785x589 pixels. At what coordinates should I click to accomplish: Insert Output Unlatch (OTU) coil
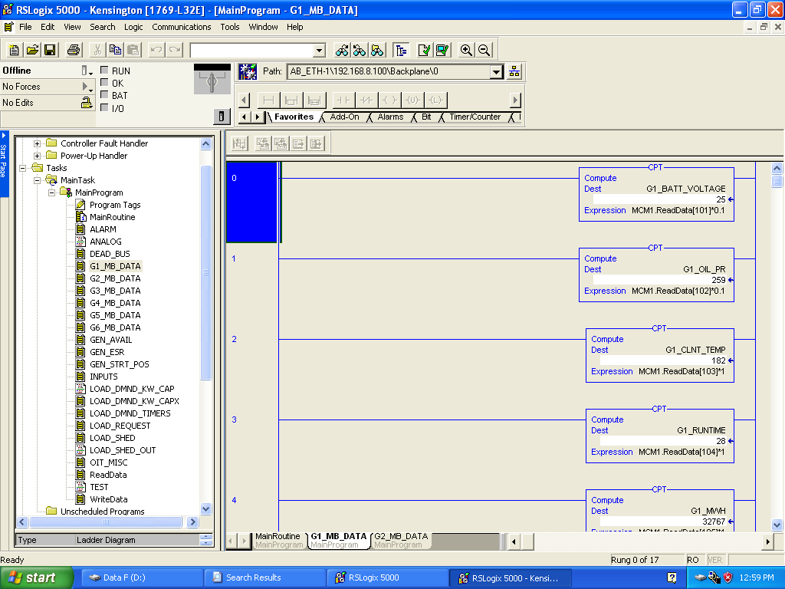pyautogui.click(x=412, y=100)
